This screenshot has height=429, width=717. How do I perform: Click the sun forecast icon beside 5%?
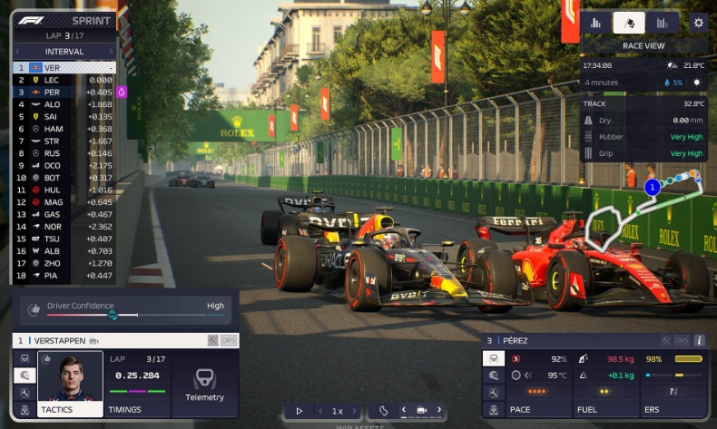click(696, 83)
